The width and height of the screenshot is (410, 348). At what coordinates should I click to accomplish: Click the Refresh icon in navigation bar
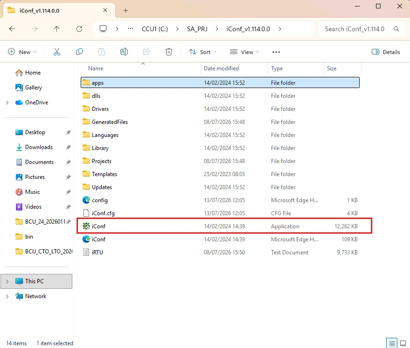pyautogui.click(x=79, y=29)
